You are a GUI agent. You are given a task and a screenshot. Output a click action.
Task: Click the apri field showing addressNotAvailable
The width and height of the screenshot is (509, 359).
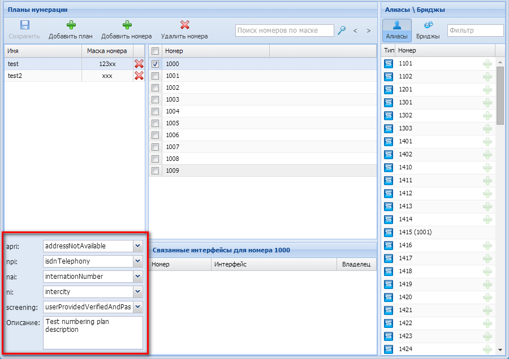tap(88, 246)
